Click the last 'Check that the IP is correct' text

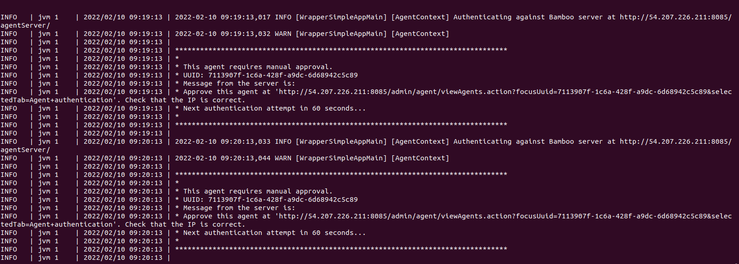tap(185, 224)
